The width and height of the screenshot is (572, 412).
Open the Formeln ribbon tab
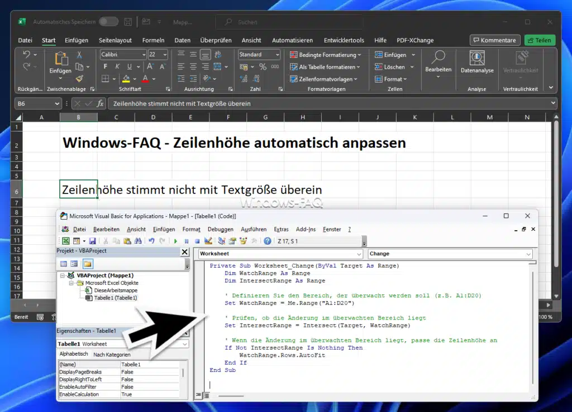(x=153, y=40)
